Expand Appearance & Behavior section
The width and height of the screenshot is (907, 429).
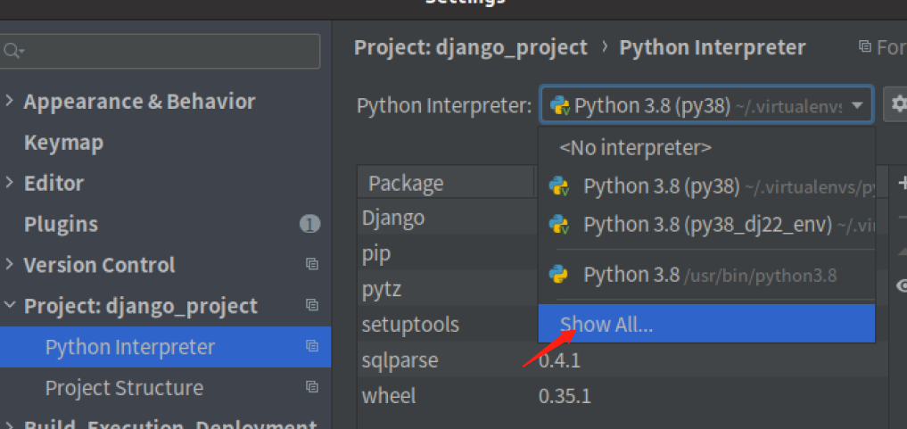pyautogui.click(x=9, y=101)
